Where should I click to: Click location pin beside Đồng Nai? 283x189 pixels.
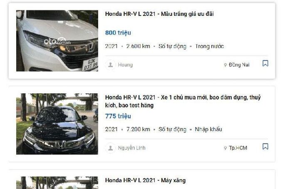point(225,65)
